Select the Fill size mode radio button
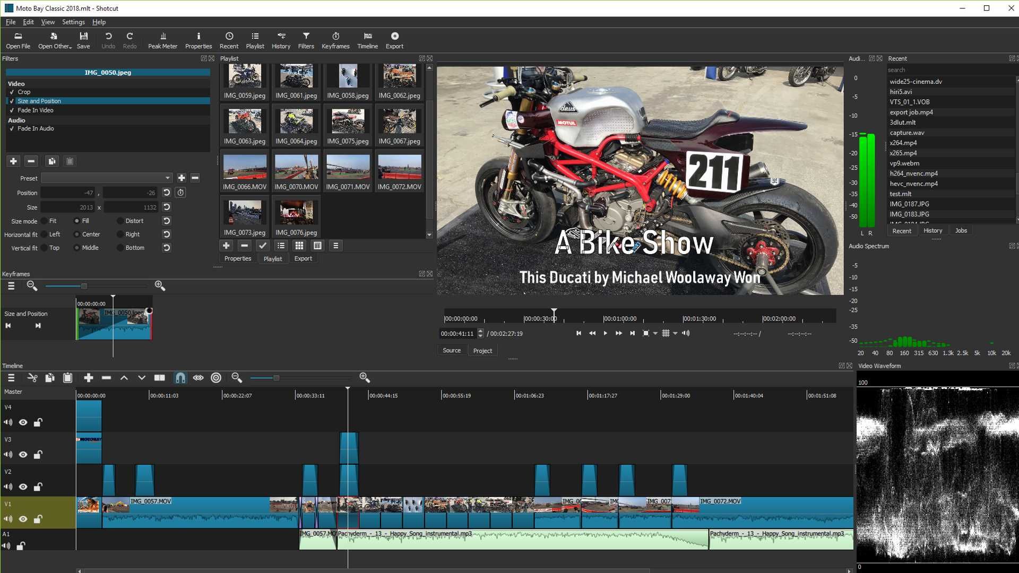The image size is (1019, 573). (77, 221)
